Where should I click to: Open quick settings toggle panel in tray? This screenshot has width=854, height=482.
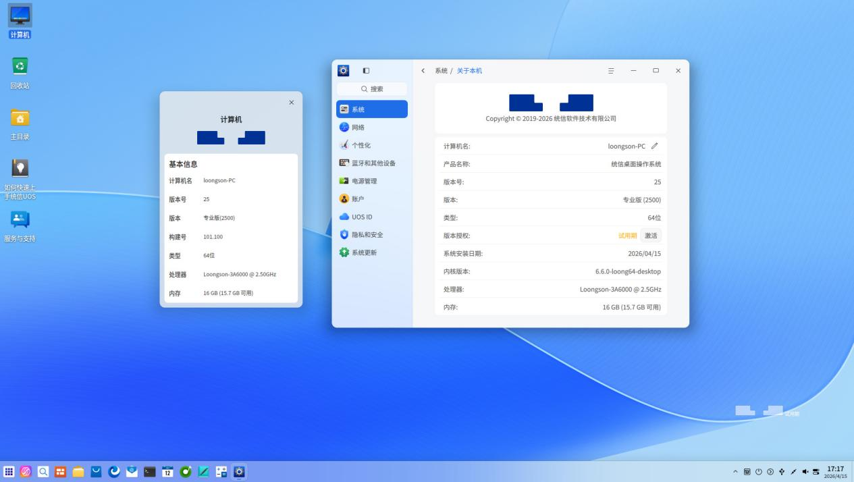coord(816,472)
